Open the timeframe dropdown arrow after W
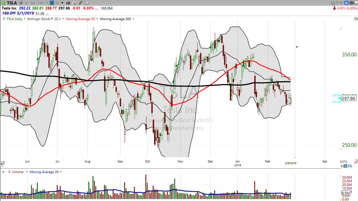Screen dimensions: 358x201 tap(62, 3)
